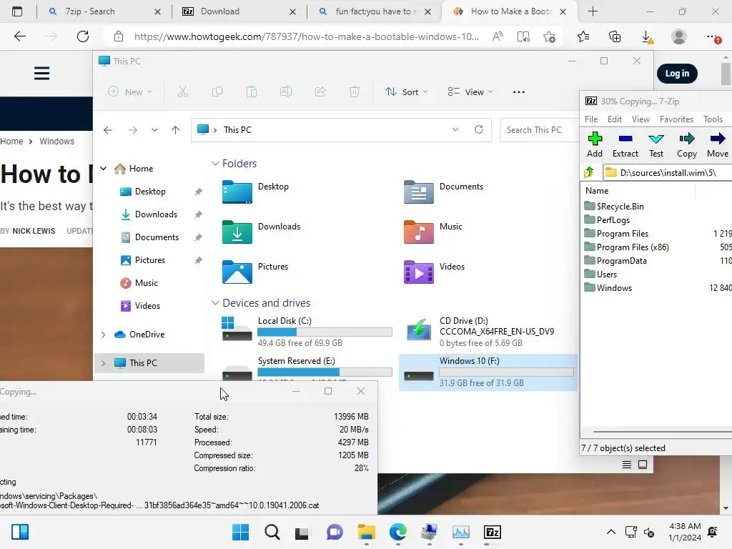Screen dimensions: 732x549
Task: Click the 7-Zip address path field
Action: pos(668,172)
